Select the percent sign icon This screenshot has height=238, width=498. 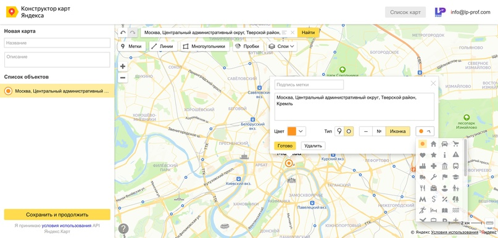point(445,199)
